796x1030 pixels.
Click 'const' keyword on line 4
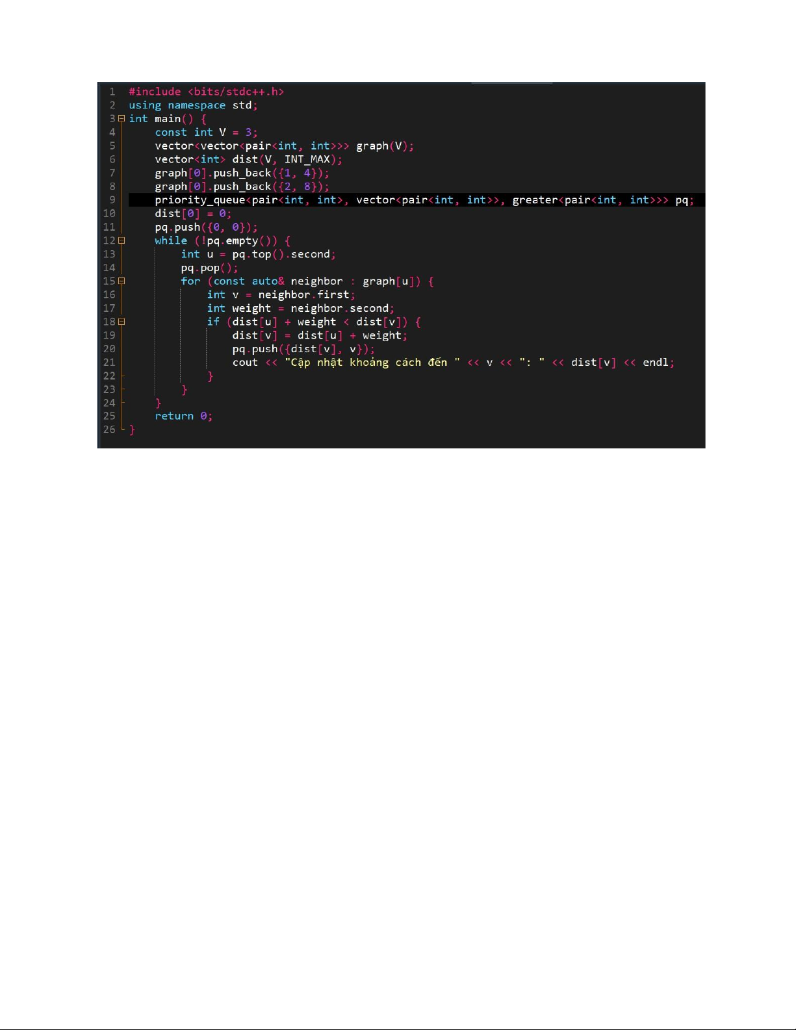point(171,133)
